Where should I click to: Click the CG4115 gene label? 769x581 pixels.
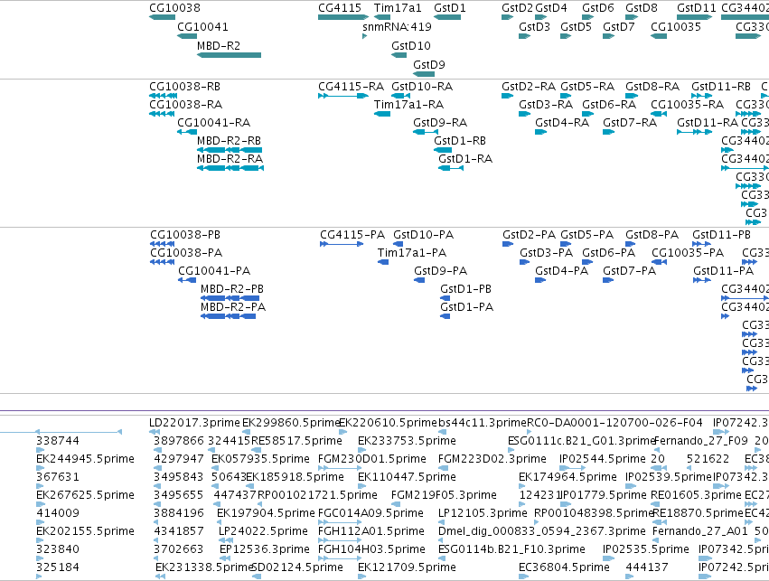[340, 8]
